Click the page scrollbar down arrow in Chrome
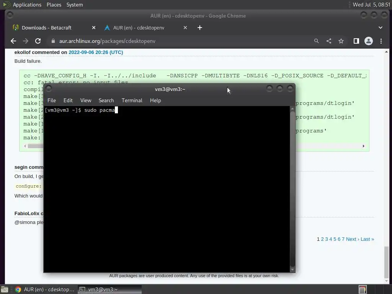392x294 pixels. click(386, 281)
